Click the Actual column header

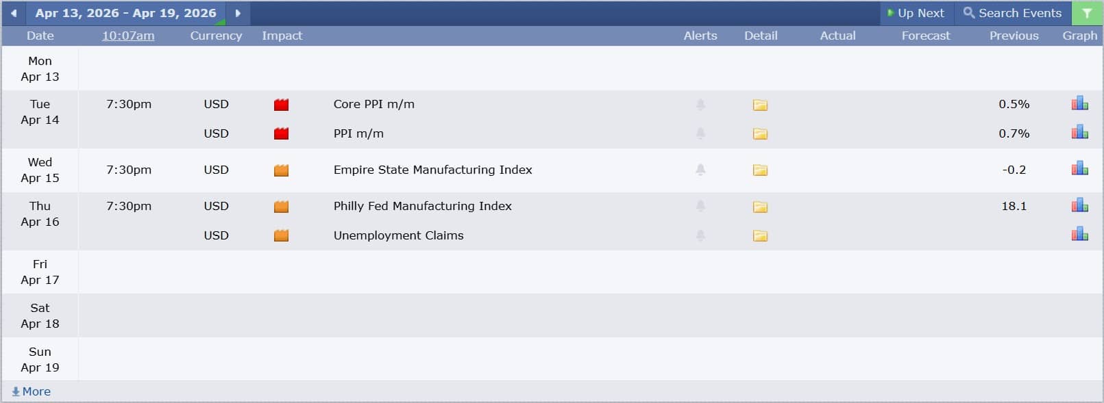(837, 36)
